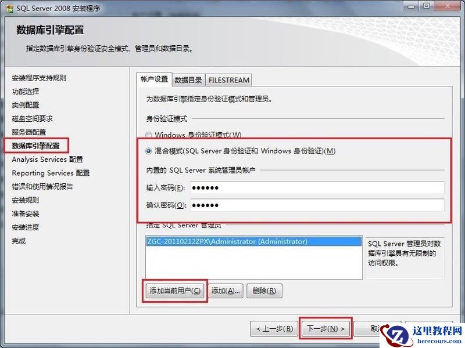
Task: Go back with 上一步(B) button
Action: 274,328
